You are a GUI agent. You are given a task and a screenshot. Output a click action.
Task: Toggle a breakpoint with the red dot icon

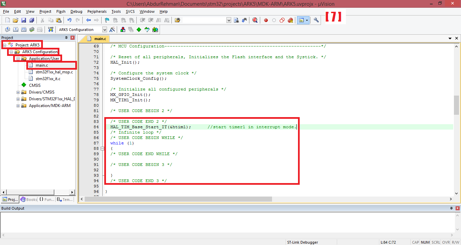pos(266,20)
